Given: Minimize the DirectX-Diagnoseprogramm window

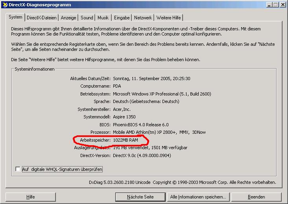Looking at the screenshot, I should [269, 5].
